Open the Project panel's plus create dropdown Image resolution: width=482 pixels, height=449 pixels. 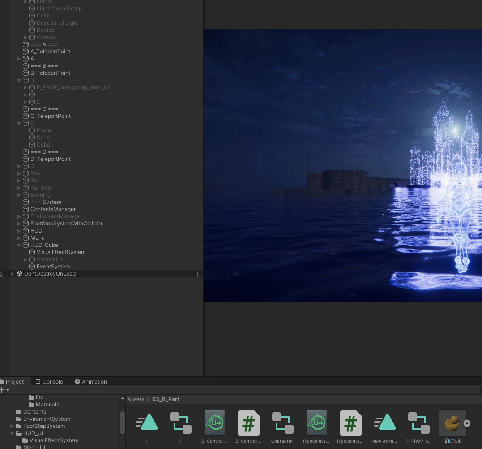pos(4,390)
